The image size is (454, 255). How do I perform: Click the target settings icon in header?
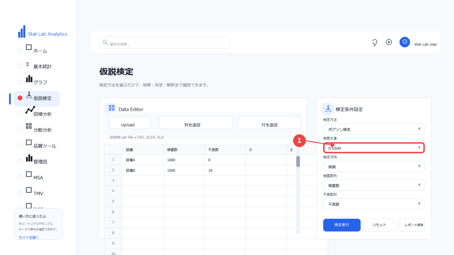tap(389, 42)
